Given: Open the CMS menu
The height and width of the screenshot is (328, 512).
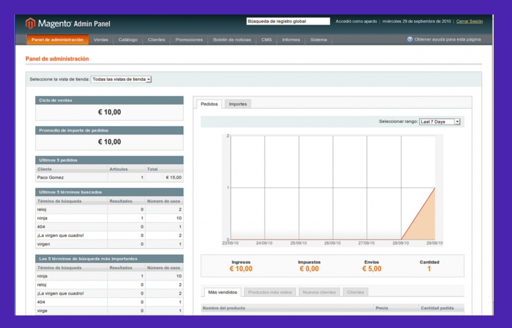Looking at the screenshot, I should 266,39.
